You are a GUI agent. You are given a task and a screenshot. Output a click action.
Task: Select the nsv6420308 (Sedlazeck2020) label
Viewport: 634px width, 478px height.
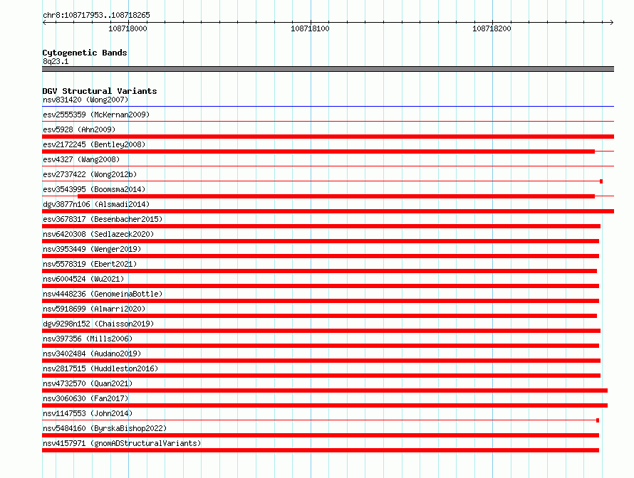pos(98,234)
